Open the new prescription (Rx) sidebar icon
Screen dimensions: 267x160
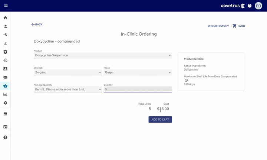coord(5,35)
